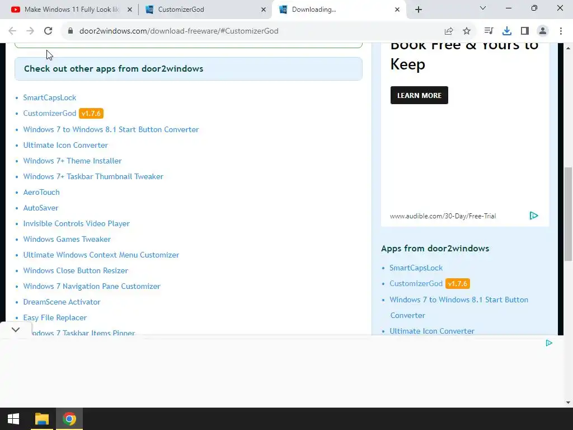This screenshot has height=430, width=573.
Task: Open the SmartCapsLock link in main list
Action: 50,97
